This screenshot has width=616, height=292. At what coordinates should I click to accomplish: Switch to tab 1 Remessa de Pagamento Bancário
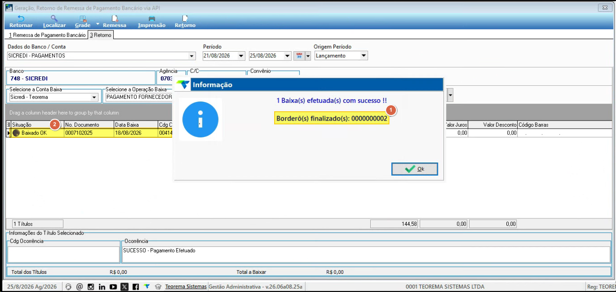(48, 35)
